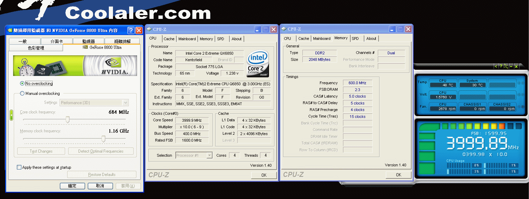Enable Apply these settings at startup
529x199 pixels.
(19, 167)
